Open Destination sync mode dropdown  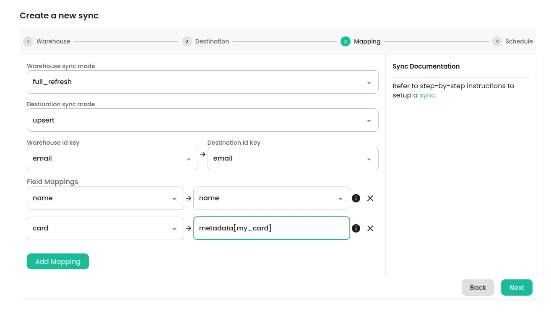203,120
